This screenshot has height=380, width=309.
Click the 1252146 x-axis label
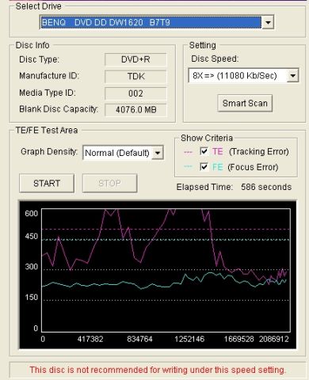tap(189, 339)
